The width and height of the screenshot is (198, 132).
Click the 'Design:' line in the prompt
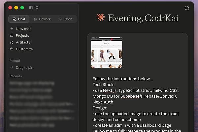[100, 108]
